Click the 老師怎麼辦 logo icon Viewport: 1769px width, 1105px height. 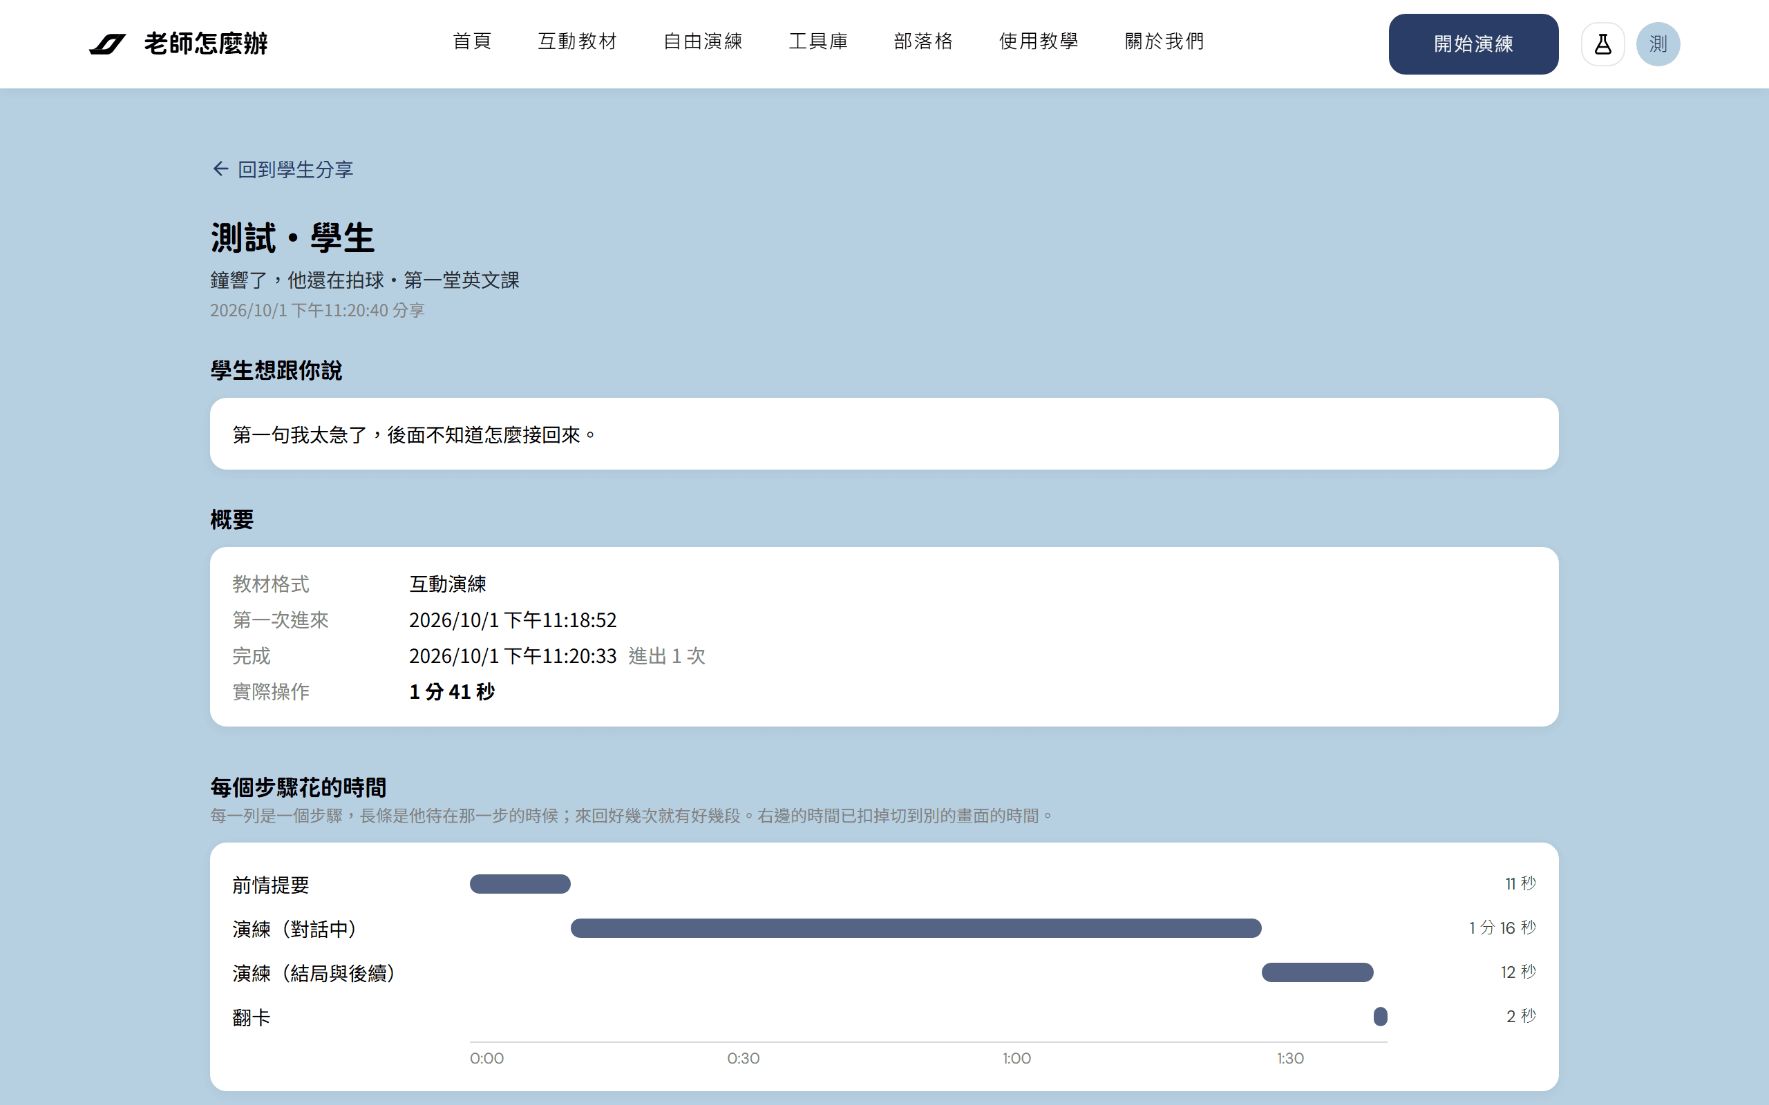click(x=108, y=44)
